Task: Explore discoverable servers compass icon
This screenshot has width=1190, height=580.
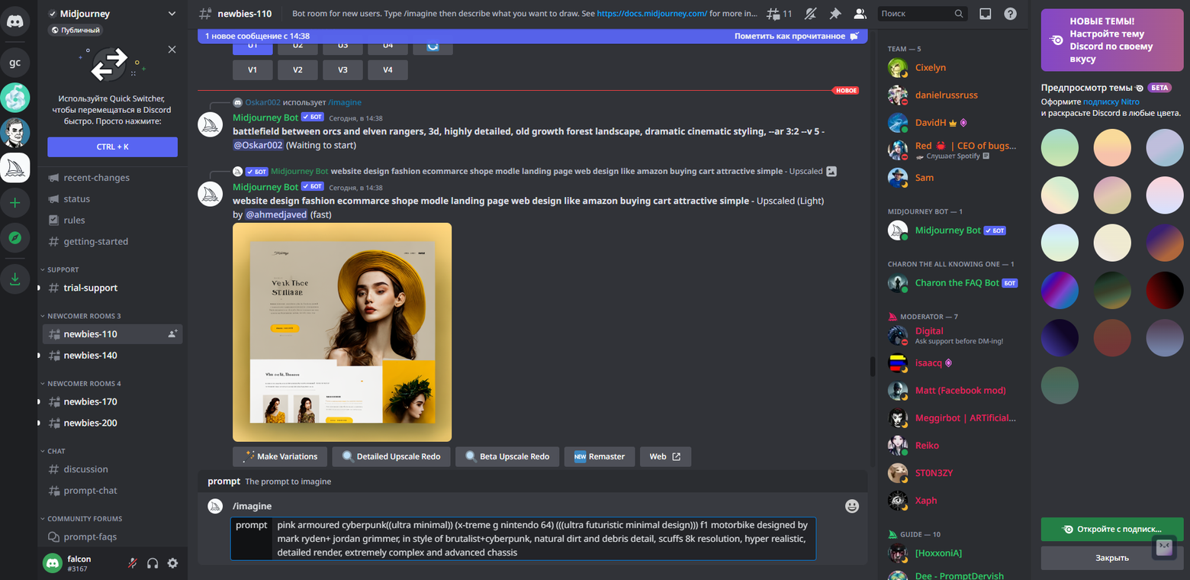Action: coord(15,238)
